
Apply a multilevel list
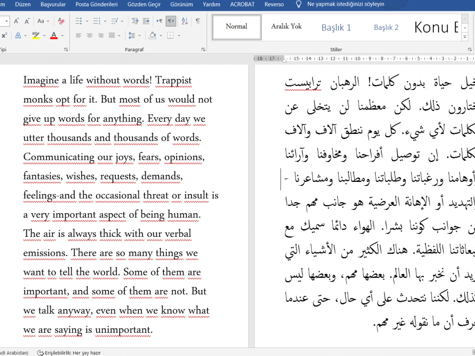pyautogui.click(x=114, y=21)
